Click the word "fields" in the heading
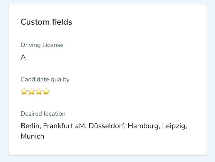The width and height of the screenshot is (215, 162). point(61,22)
